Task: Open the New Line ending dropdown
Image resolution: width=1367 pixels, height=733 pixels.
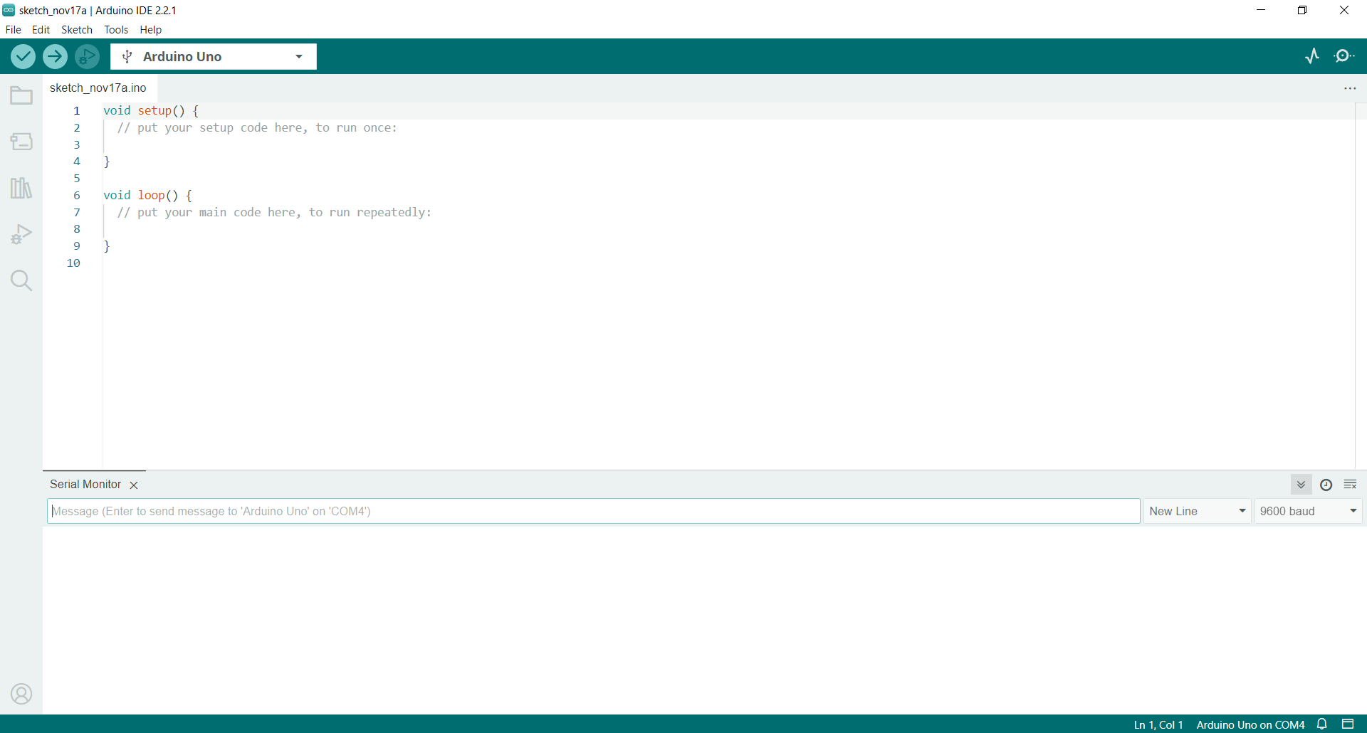Action: pyautogui.click(x=1198, y=511)
